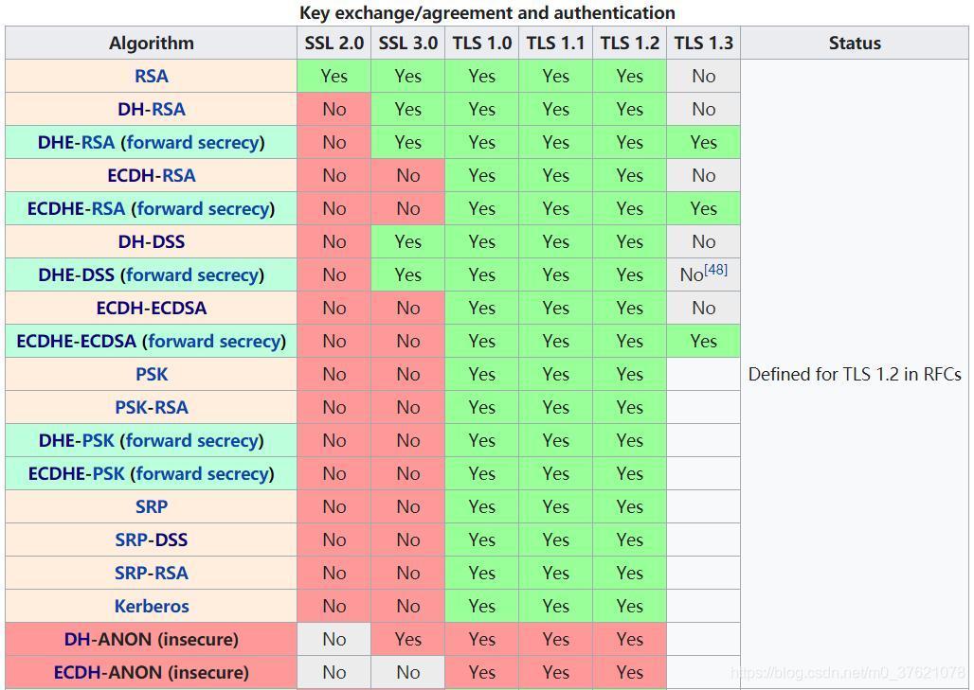This screenshot has width=974, height=690.
Task: Open the DH link in the DH-ANON row
Action: tap(77, 640)
